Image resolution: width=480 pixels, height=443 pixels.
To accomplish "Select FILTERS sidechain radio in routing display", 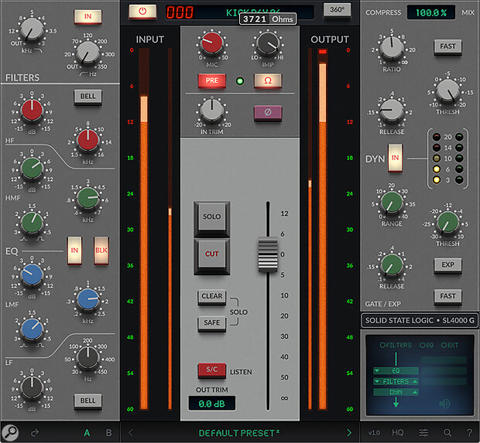I will (396, 346).
